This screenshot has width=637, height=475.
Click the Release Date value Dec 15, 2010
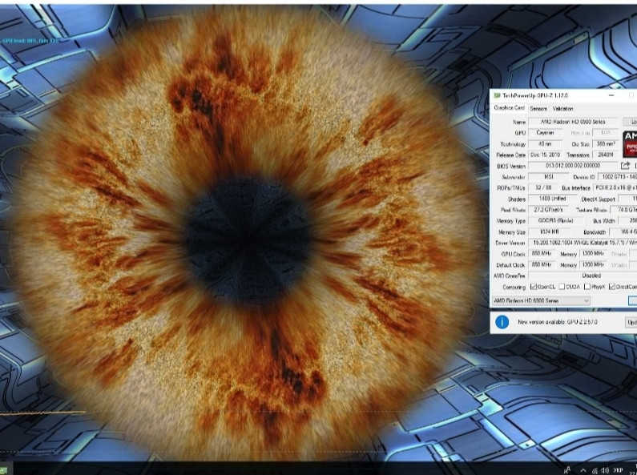coord(545,155)
